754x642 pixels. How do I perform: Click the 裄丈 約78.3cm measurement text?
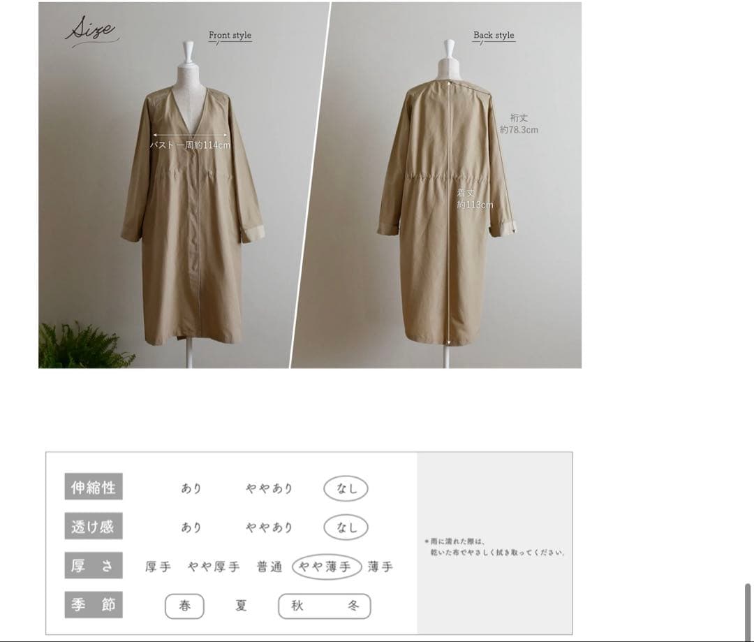[x=519, y=124]
